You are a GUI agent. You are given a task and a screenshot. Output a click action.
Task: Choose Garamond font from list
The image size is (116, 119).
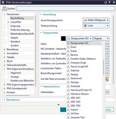tap(84, 78)
